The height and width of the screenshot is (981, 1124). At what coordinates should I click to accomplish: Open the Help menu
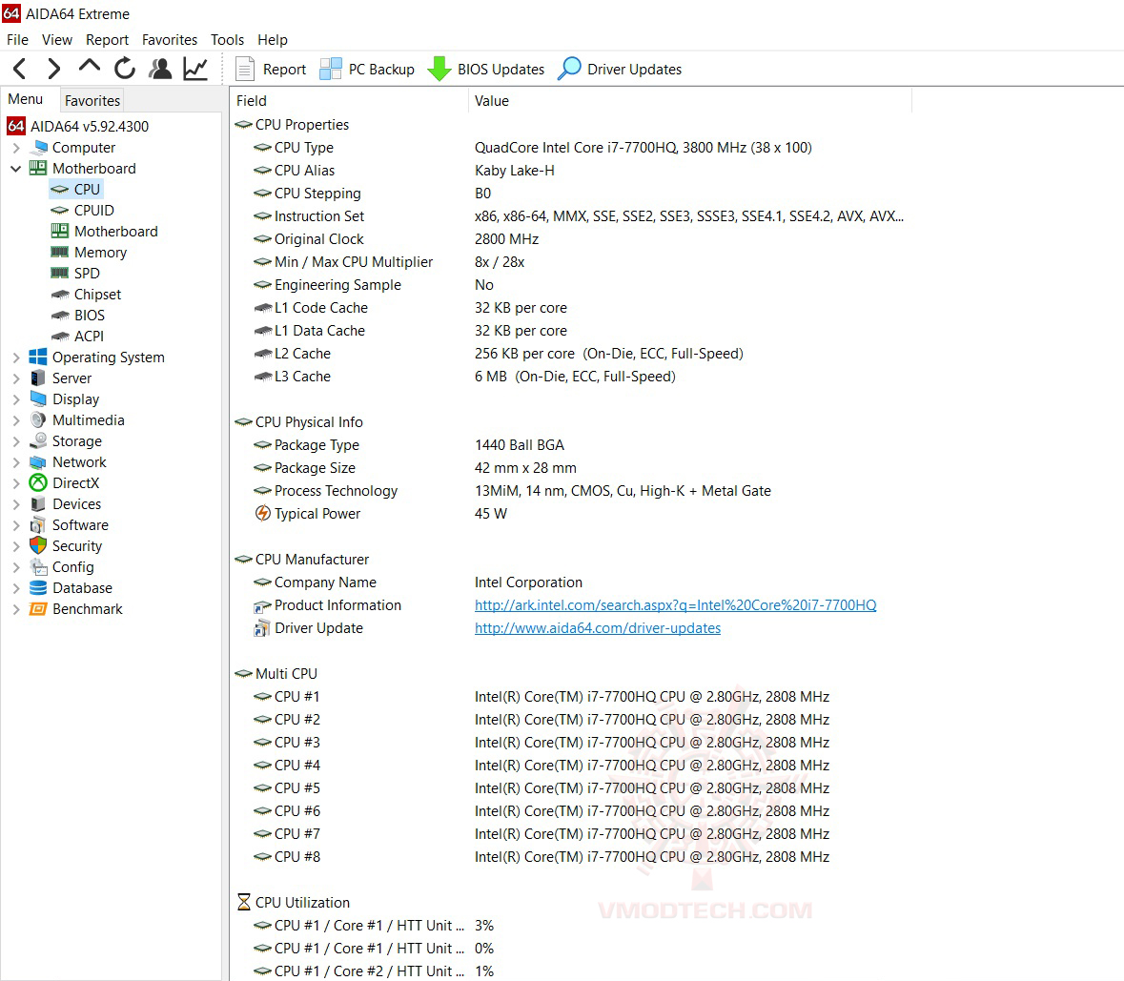tap(273, 39)
